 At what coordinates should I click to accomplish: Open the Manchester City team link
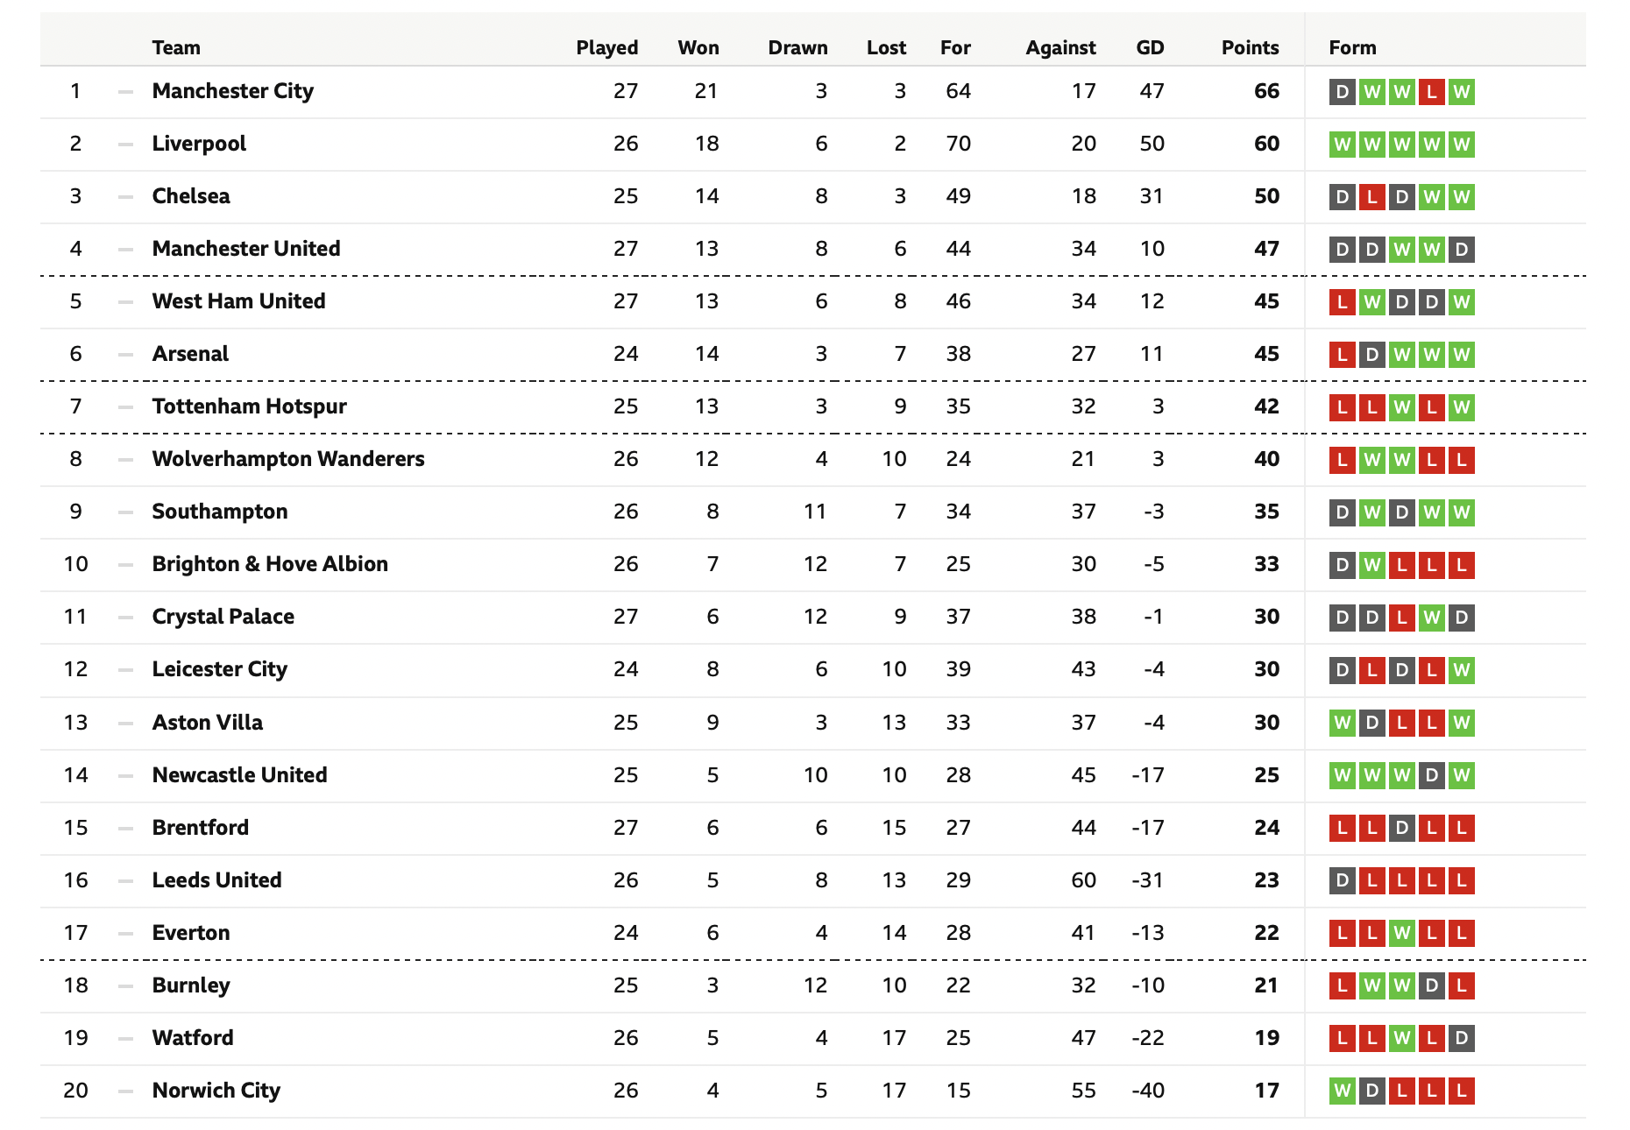point(233,91)
